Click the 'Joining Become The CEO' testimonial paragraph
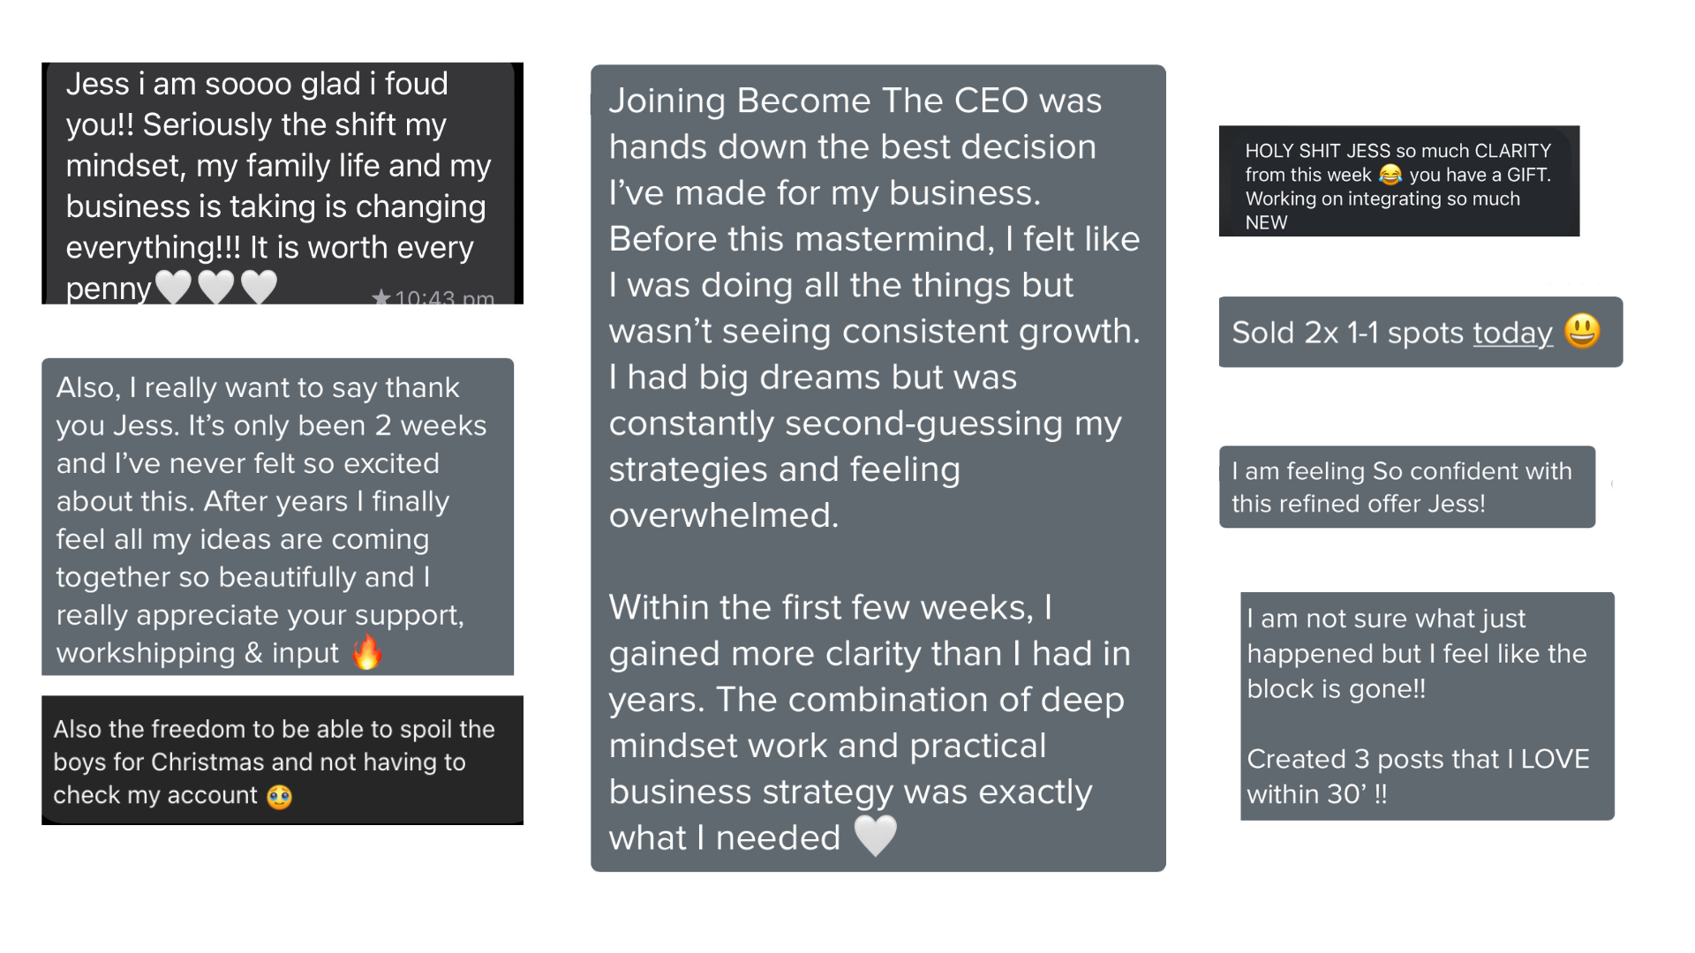The width and height of the screenshot is (1695, 953). tap(874, 308)
